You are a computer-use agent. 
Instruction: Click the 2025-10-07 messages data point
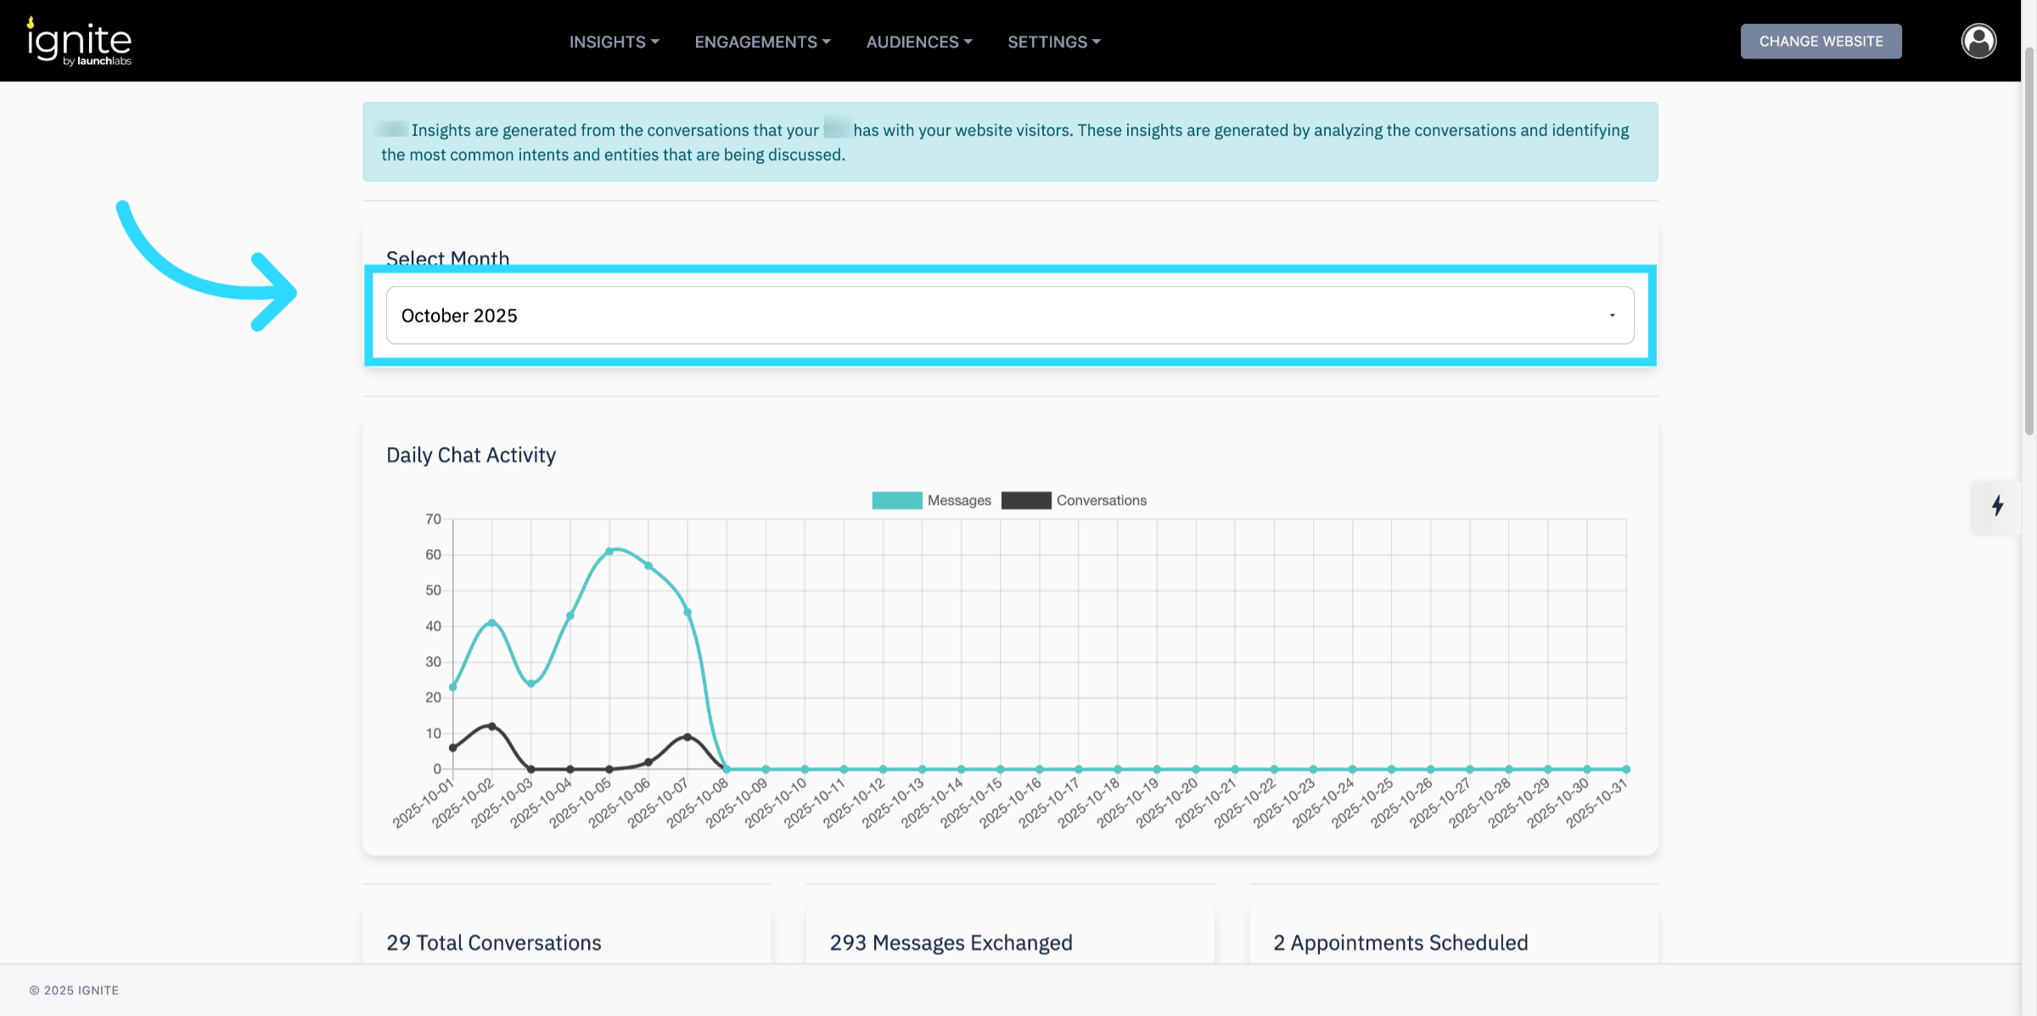click(687, 612)
